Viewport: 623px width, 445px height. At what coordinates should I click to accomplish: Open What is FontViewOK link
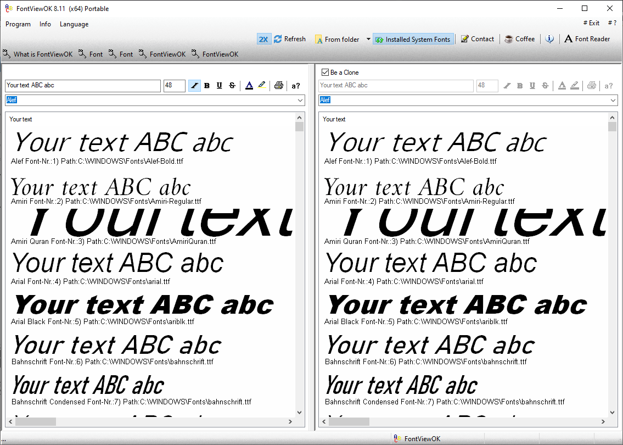click(38, 54)
